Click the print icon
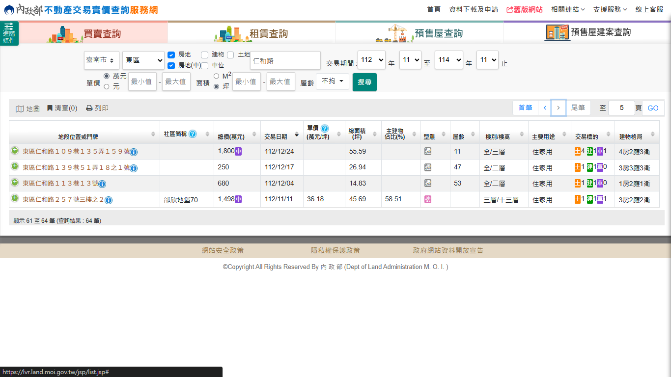Viewport: 671px width, 377px height. pos(89,108)
